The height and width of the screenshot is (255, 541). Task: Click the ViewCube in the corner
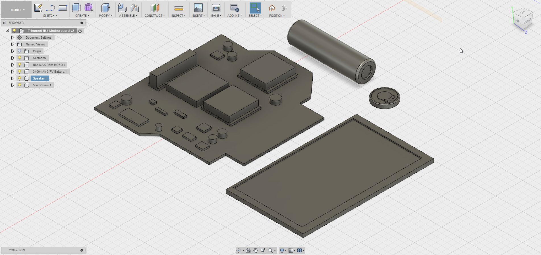523,19
